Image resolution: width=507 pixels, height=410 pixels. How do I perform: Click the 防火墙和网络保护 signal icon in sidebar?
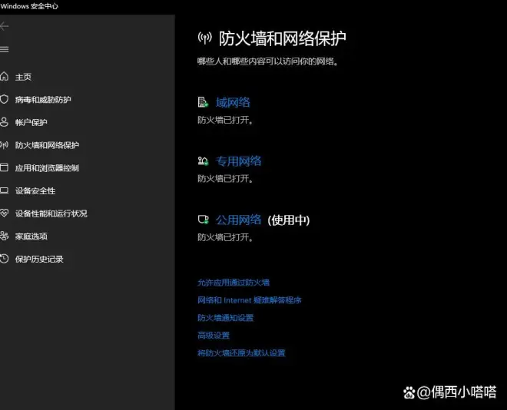(x=5, y=145)
